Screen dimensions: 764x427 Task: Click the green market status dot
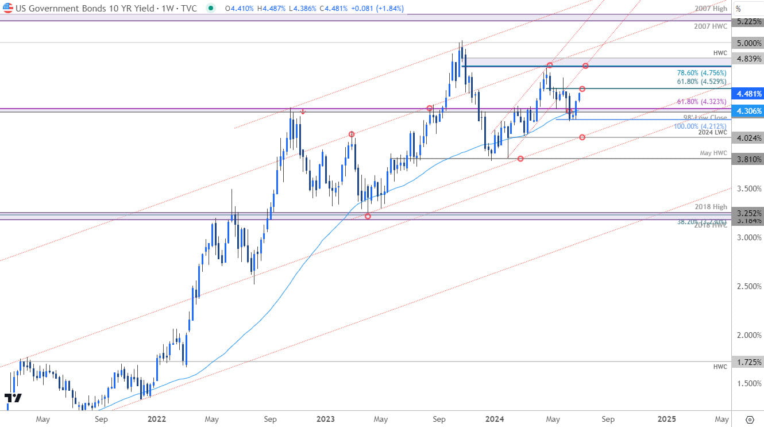pyautogui.click(x=212, y=9)
